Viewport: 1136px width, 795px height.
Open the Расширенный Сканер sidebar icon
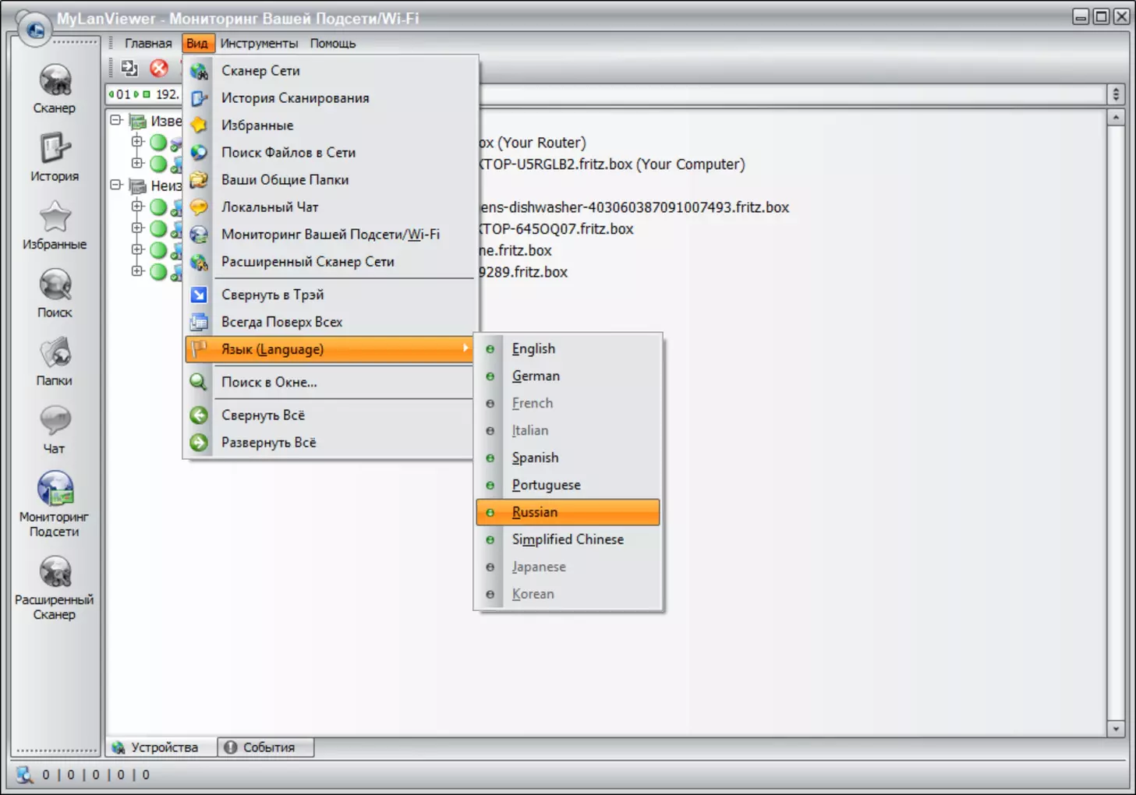[55, 574]
